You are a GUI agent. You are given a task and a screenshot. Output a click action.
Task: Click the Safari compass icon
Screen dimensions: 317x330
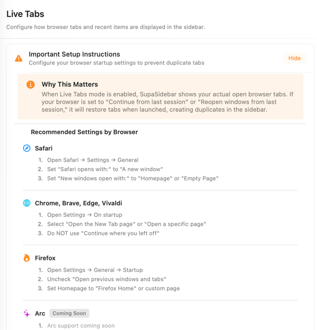tap(27, 148)
